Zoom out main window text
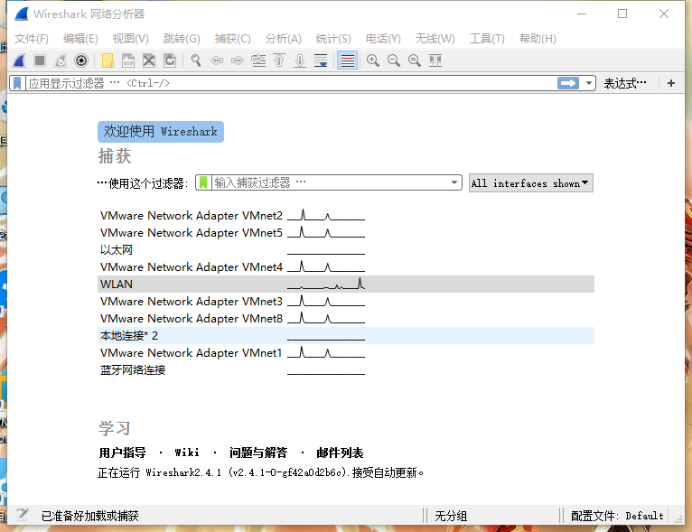 coord(394,61)
